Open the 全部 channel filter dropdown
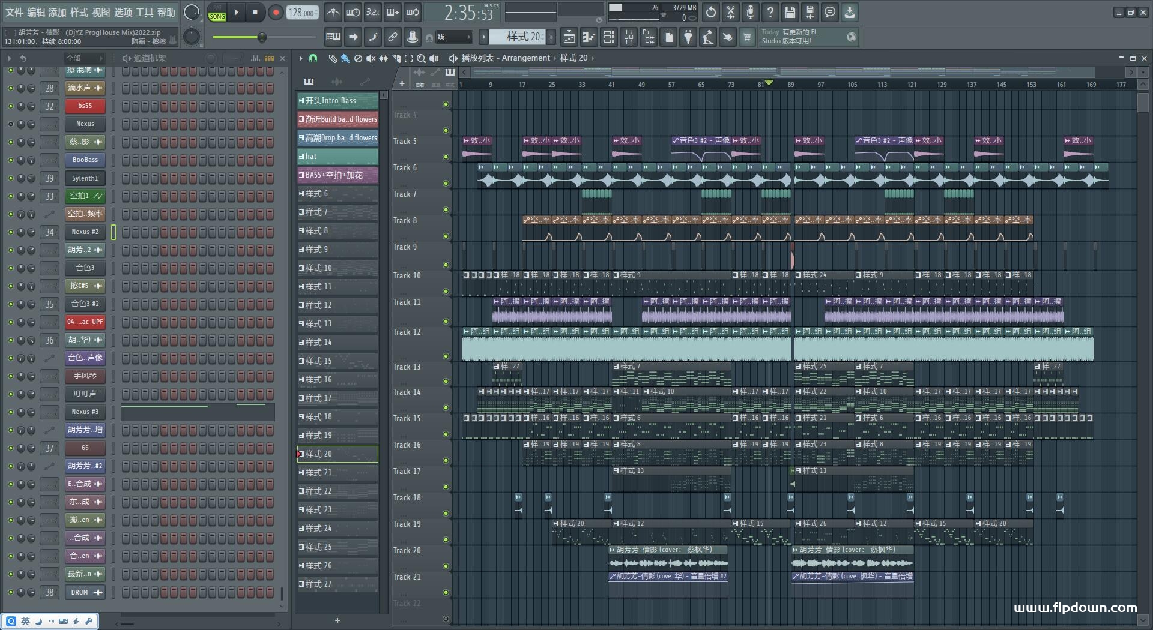Viewport: 1153px width, 630px height. point(84,58)
